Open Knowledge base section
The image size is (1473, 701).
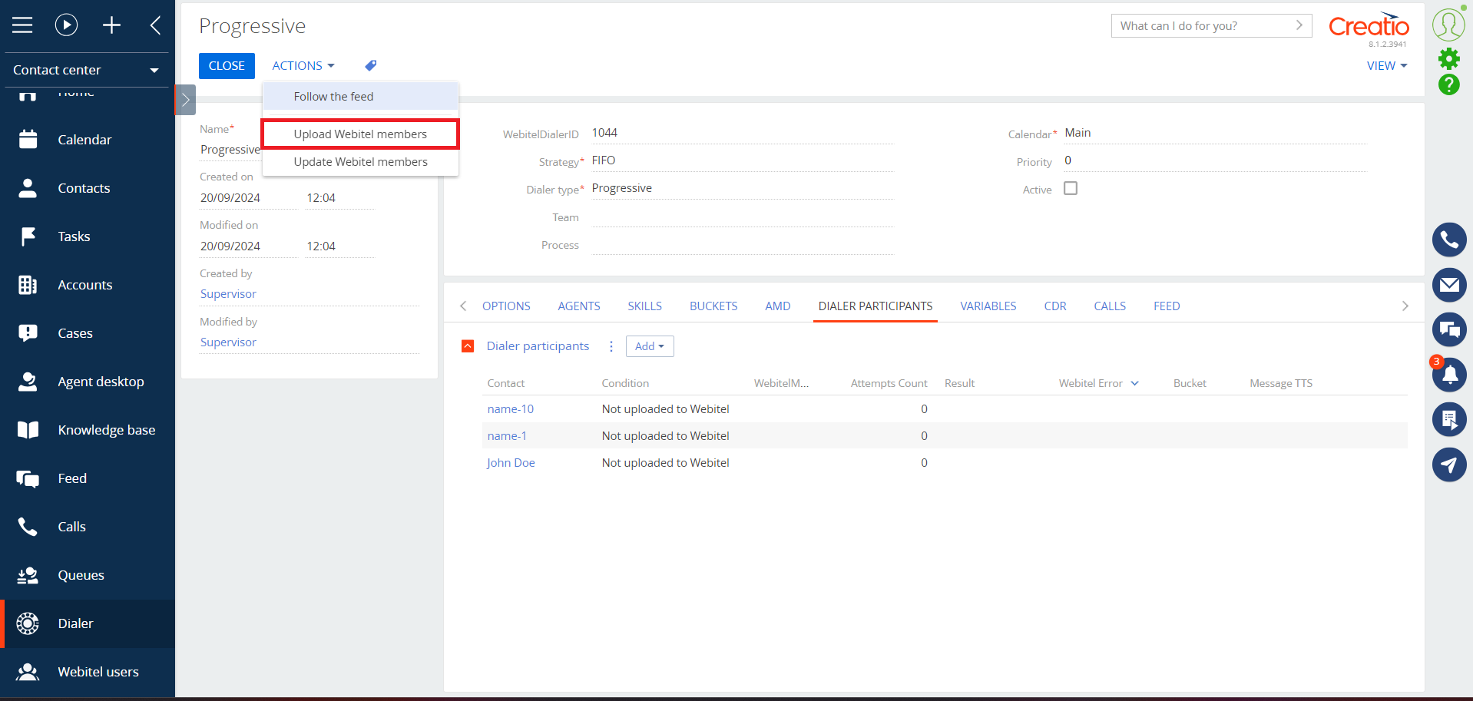[88, 430]
